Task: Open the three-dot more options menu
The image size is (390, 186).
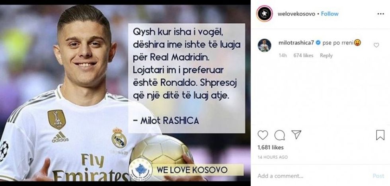Action: pyautogui.click(x=380, y=14)
